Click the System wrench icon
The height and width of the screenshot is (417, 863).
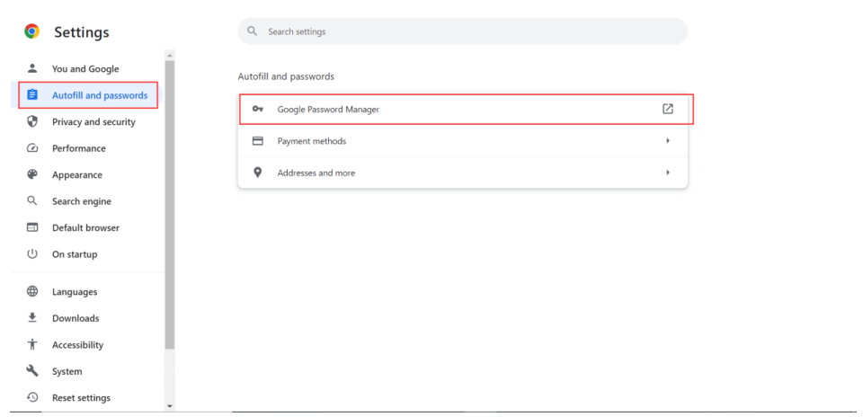click(32, 371)
